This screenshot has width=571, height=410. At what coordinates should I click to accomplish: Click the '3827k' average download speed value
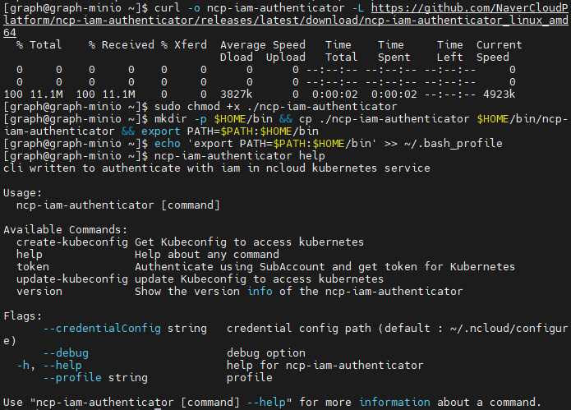click(x=236, y=94)
